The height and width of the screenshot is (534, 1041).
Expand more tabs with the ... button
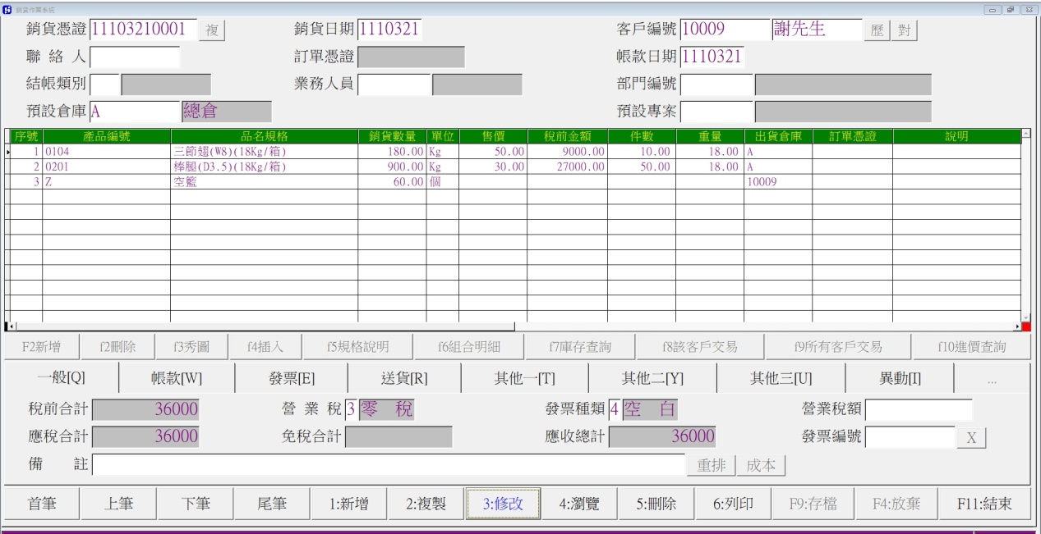click(992, 379)
